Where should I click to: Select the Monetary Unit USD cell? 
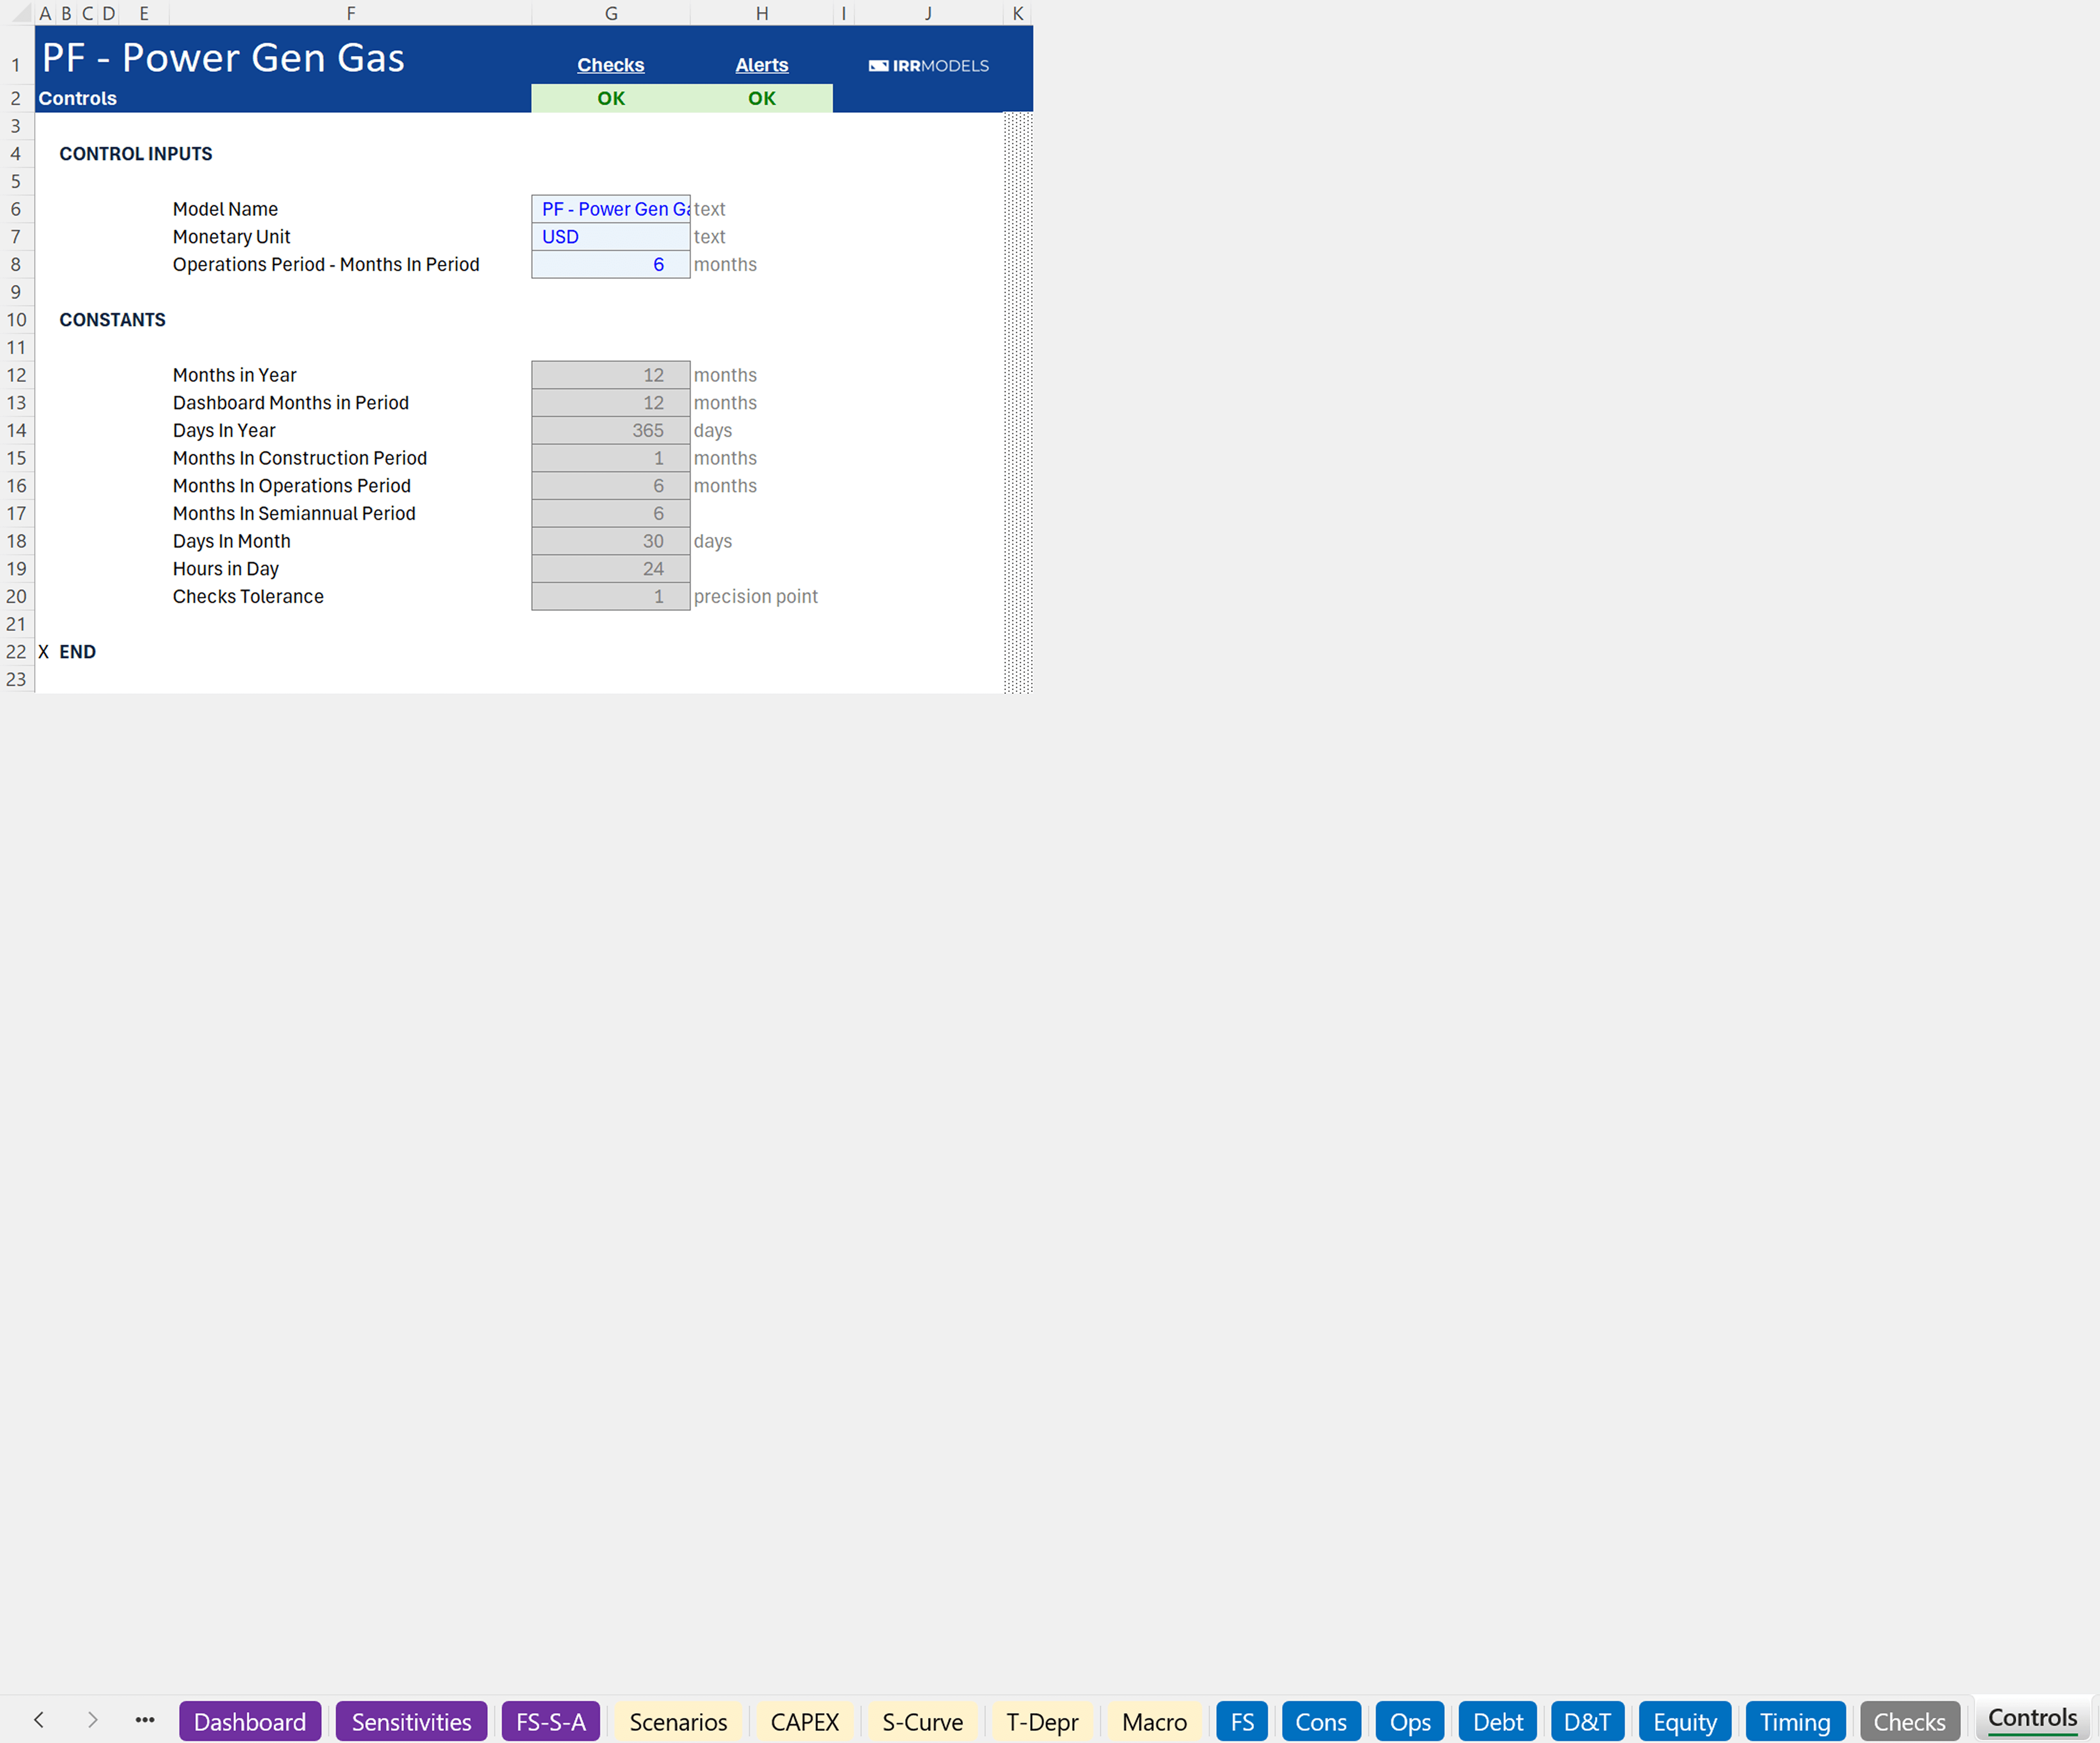point(610,237)
